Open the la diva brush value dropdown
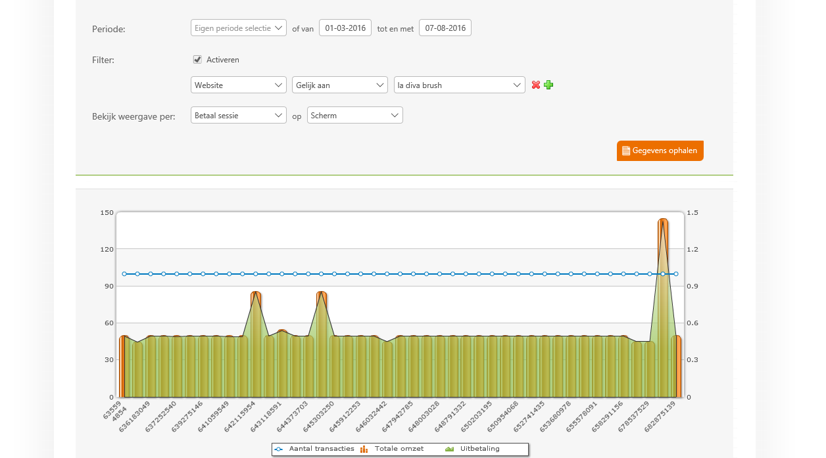The width and height of the screenshot is (826, 458). tap(460, 85)
